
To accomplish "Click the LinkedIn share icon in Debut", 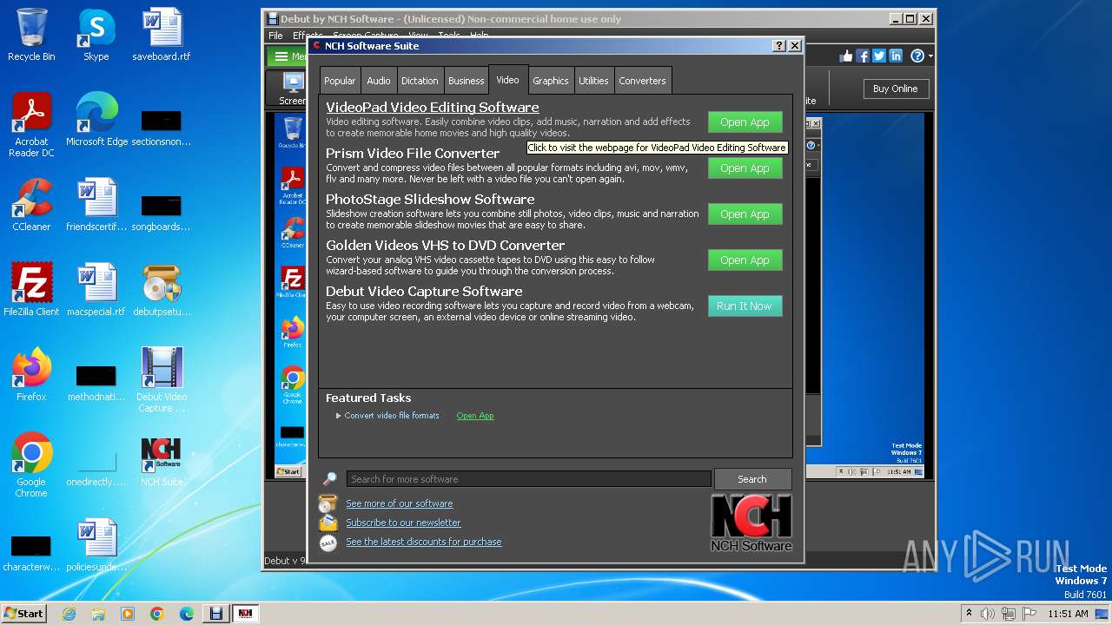I will tap(896, 56).
